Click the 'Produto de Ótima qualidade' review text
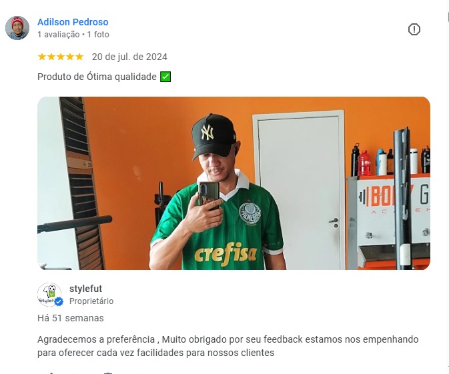This screenshot has width=449, height=374. click(x=97, y=77)
